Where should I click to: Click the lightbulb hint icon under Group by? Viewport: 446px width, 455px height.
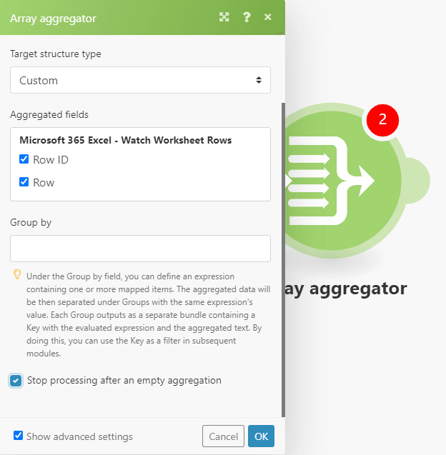(17, 275)
